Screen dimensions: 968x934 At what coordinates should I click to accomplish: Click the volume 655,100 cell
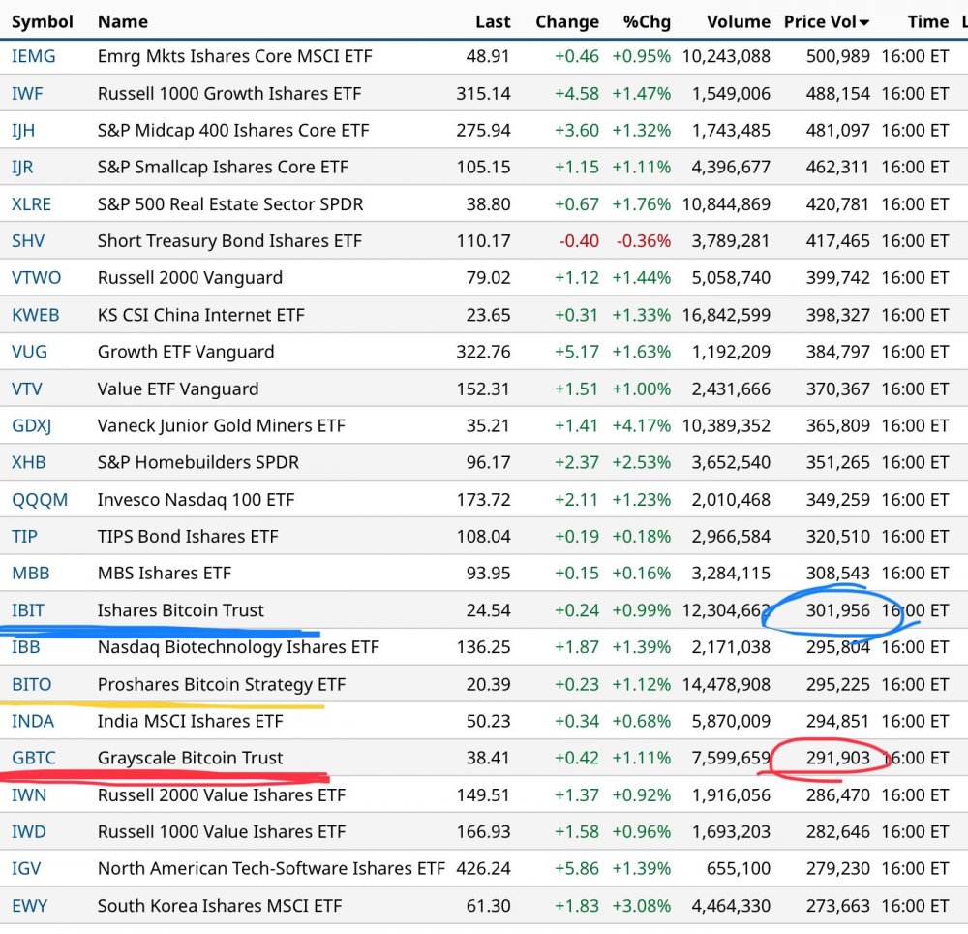tap(739, 868)
